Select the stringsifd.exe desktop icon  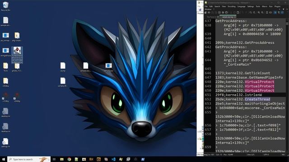pos(5,51)
